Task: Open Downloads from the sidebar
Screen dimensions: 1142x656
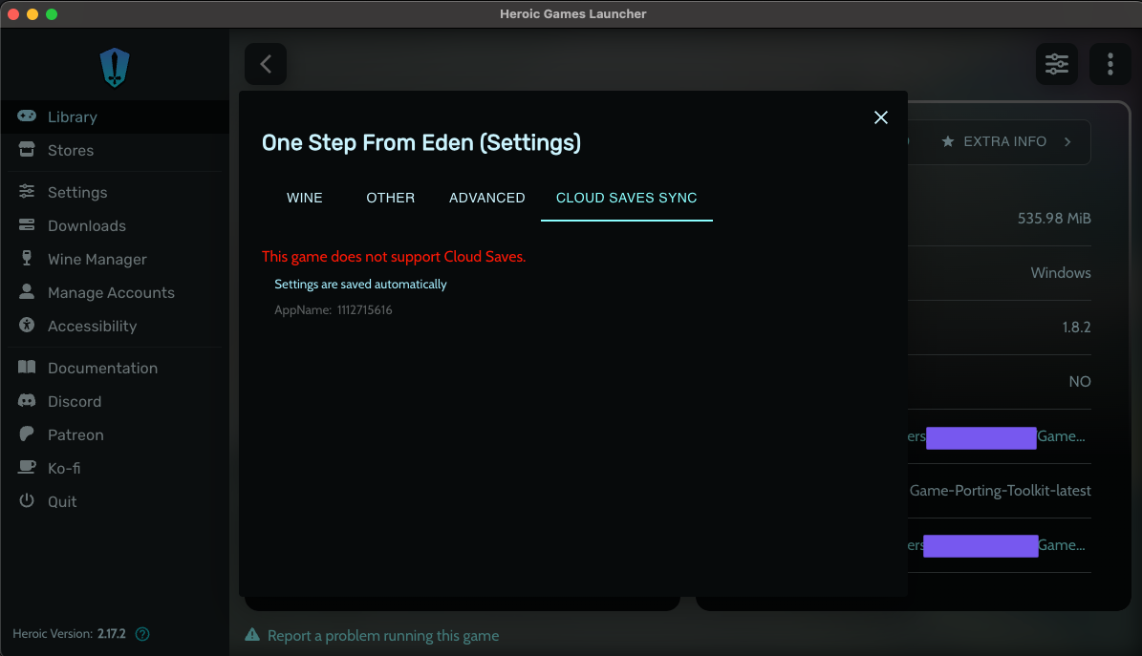Action: (x=115, y=225)
